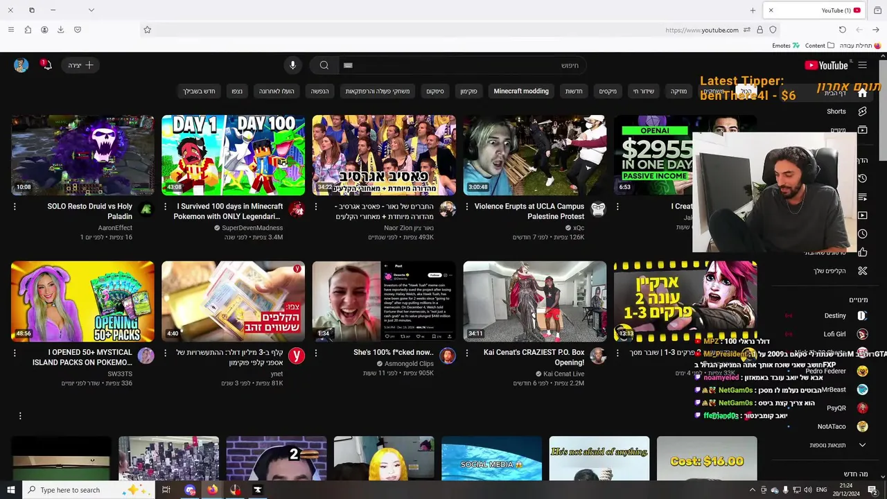Viewport: 887px width, 499px height.
Task: Click the ynet channel avatar
Action: tap(297, 356)
